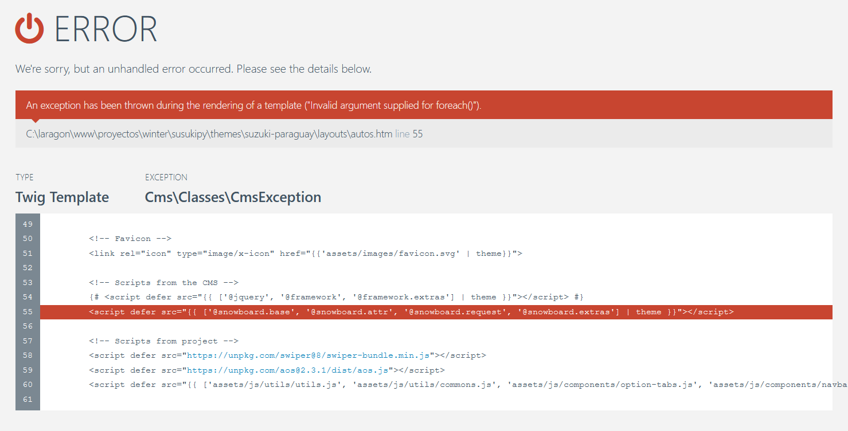This screenshot has width=848, height=431.
Task: Click the commented jquery script line 54
Action: click(x=337, y=297)
